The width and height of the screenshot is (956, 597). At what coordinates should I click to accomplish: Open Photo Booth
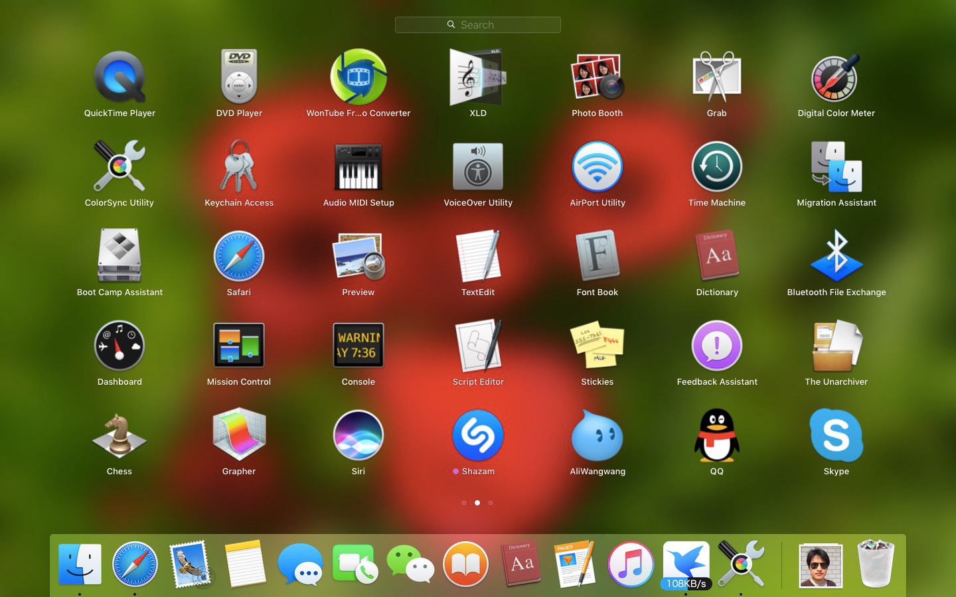pos(597,78)
